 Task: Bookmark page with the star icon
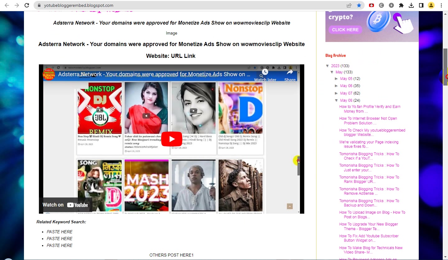359,5
